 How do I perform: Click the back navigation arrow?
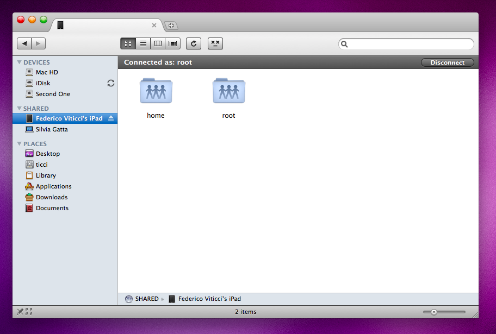coord(24,43)
